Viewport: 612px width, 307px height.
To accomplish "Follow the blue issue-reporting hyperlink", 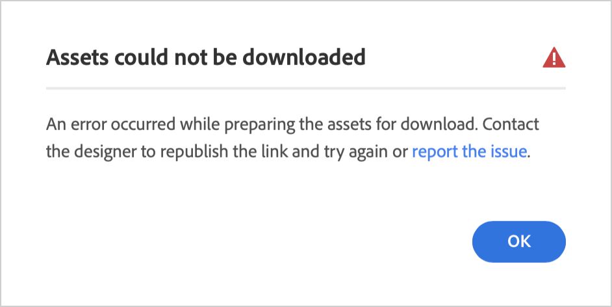I will pyautogui.click(x=468, y=152).
